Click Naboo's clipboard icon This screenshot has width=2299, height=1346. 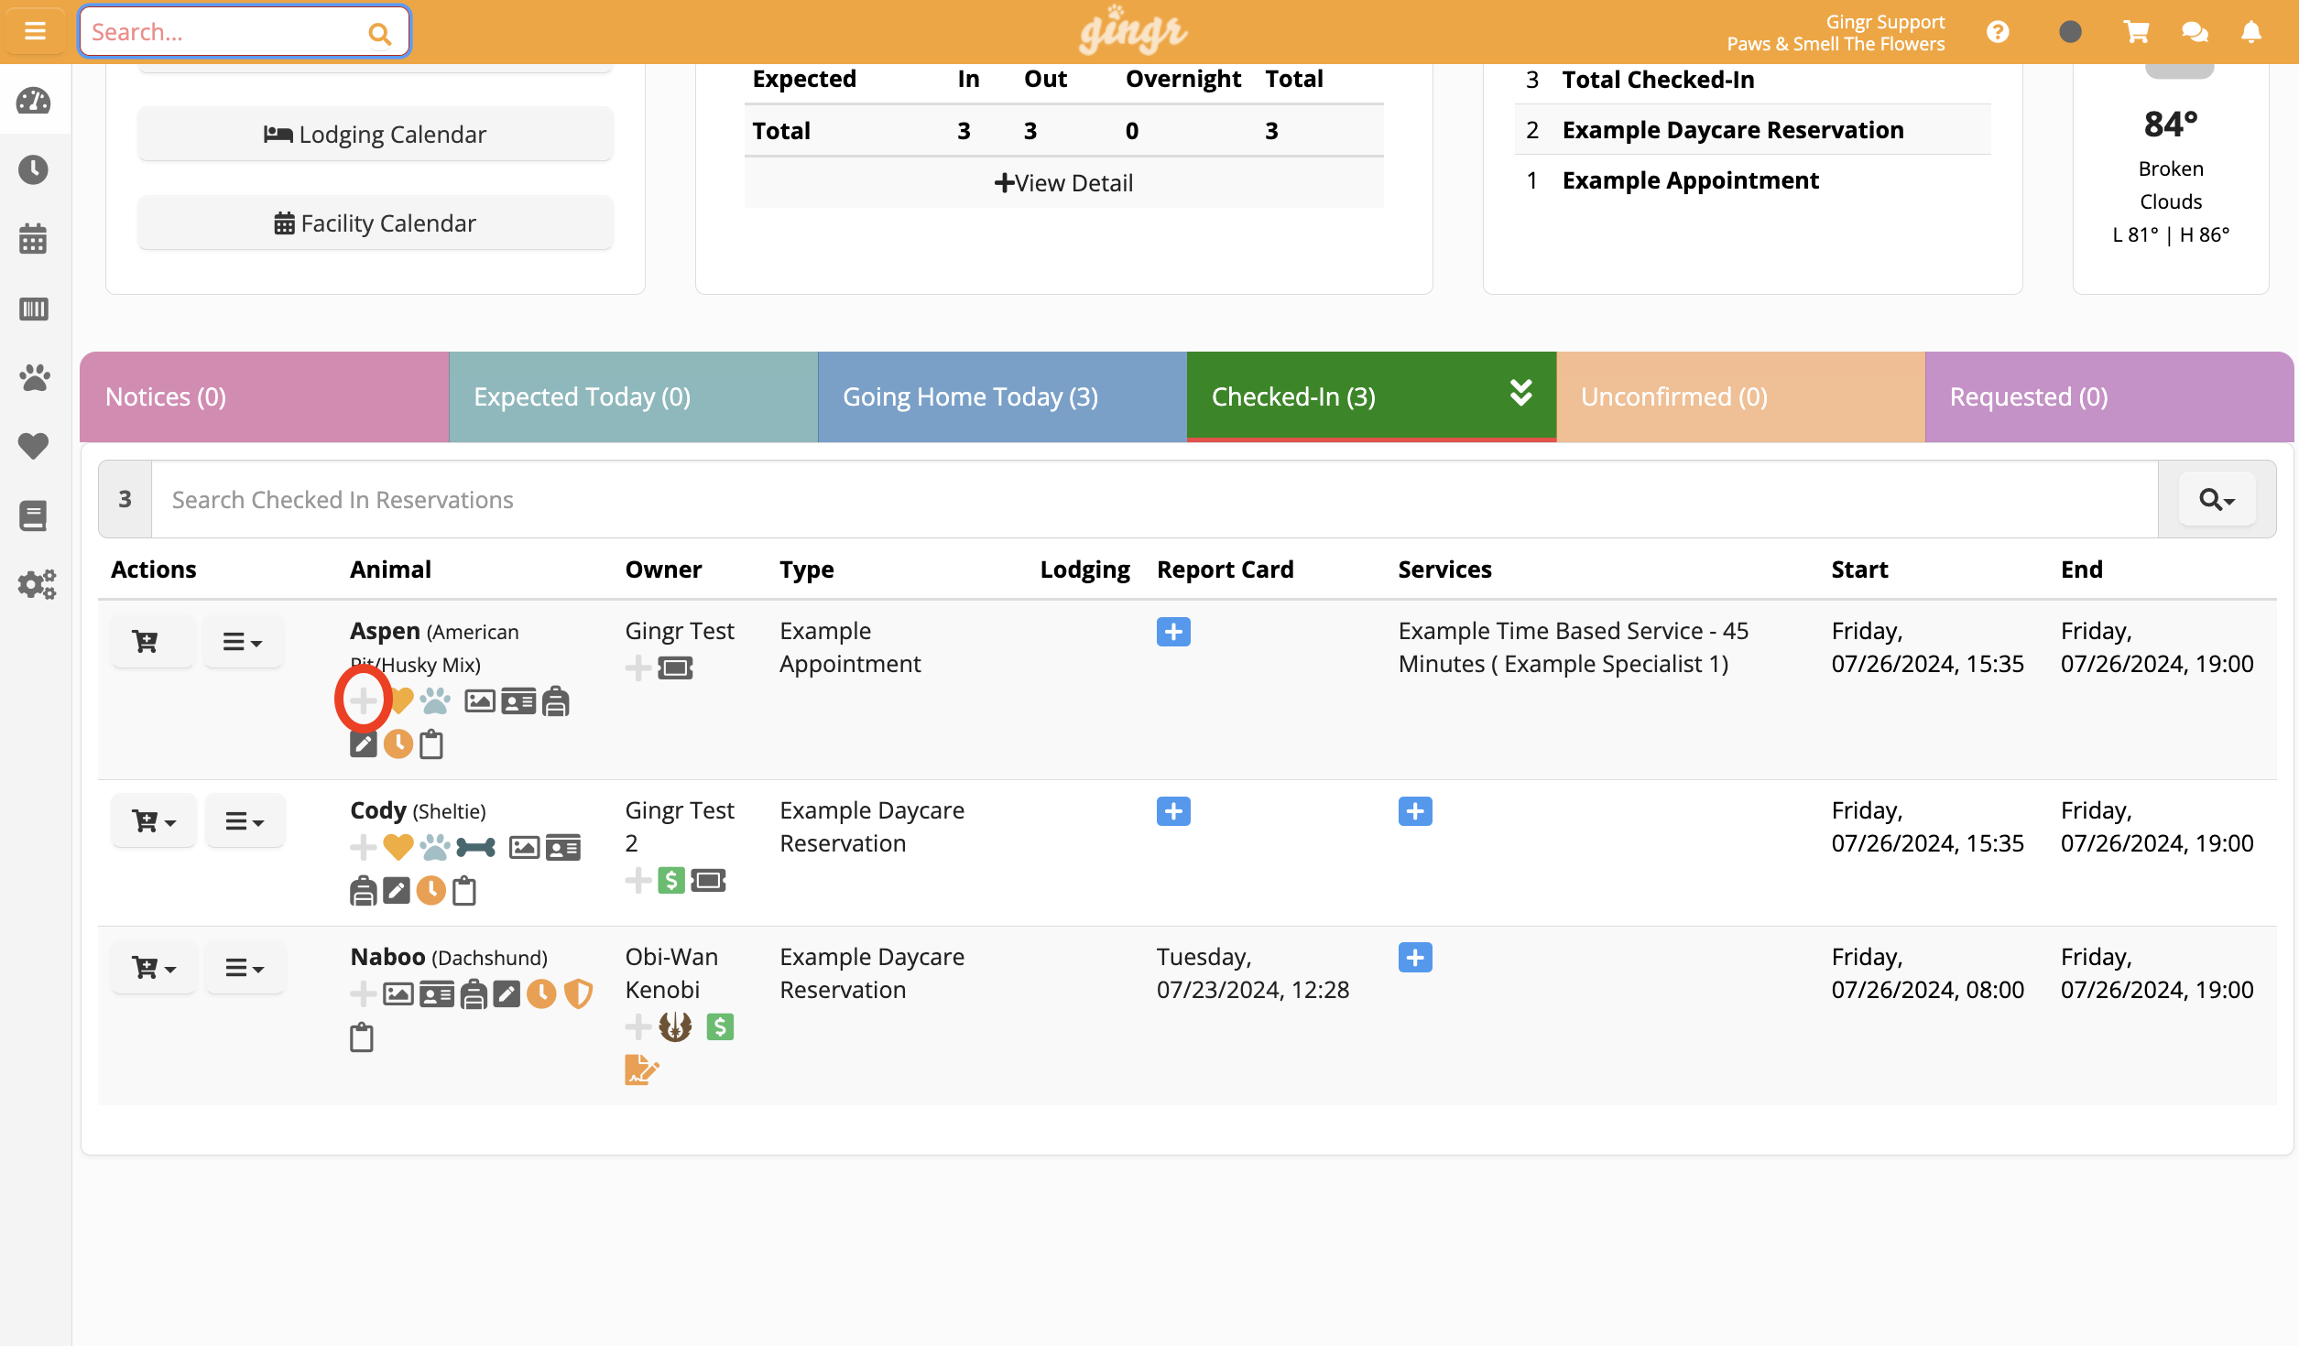(x=362, y=1037)
